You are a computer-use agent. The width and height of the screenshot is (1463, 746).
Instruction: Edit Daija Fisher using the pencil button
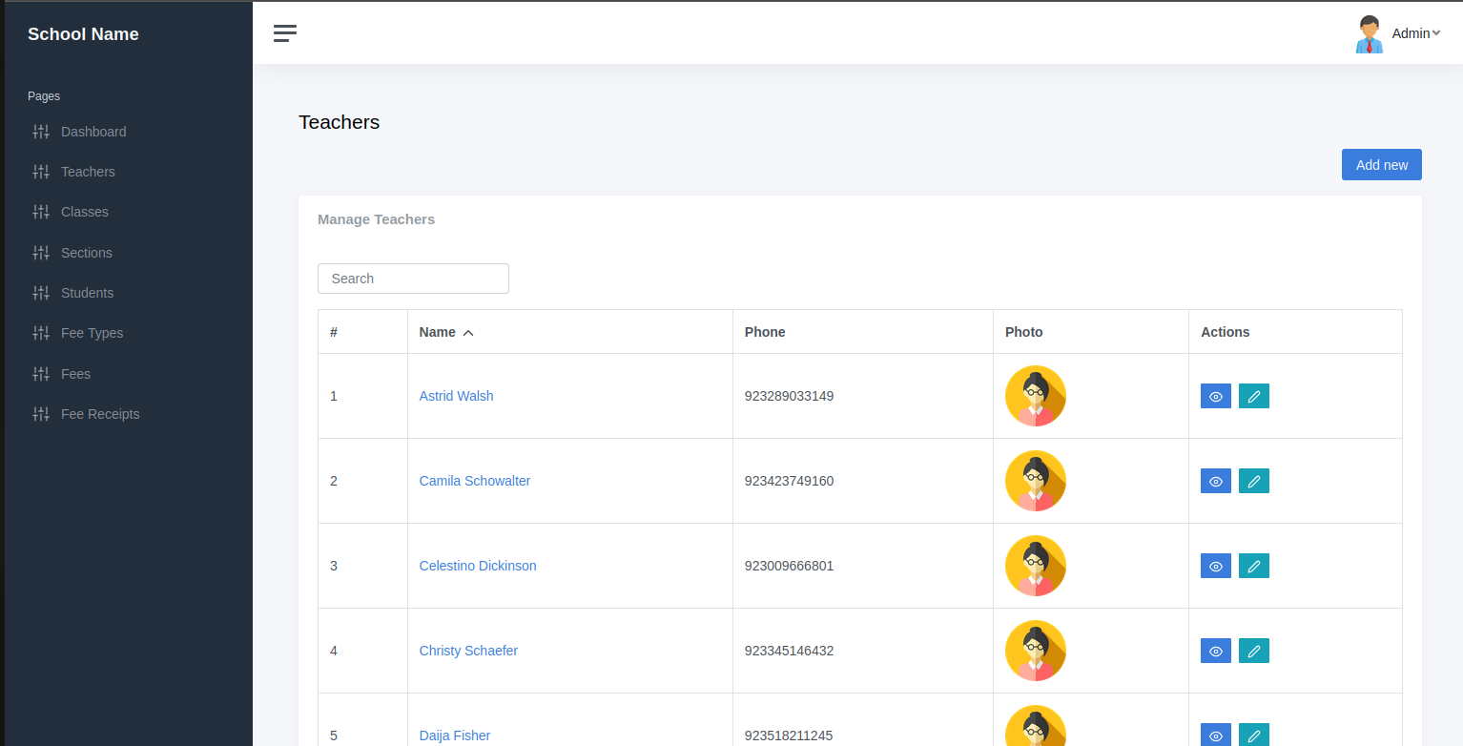click(x=1254, y=736)
